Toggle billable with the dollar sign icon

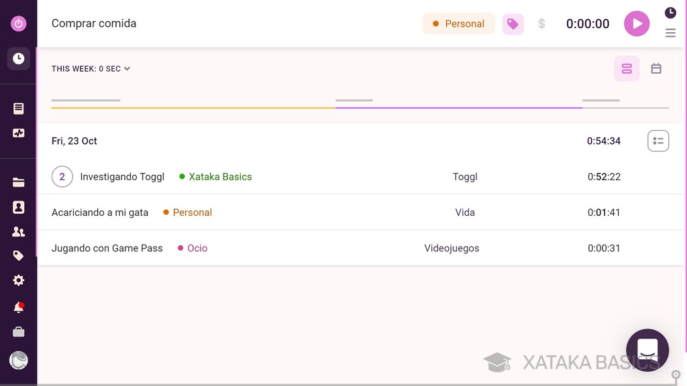point(541,23)
